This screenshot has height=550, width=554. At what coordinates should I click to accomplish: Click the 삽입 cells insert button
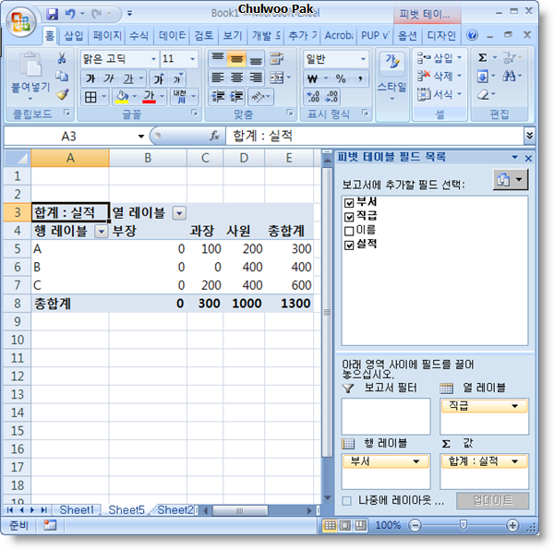(440, 57)
